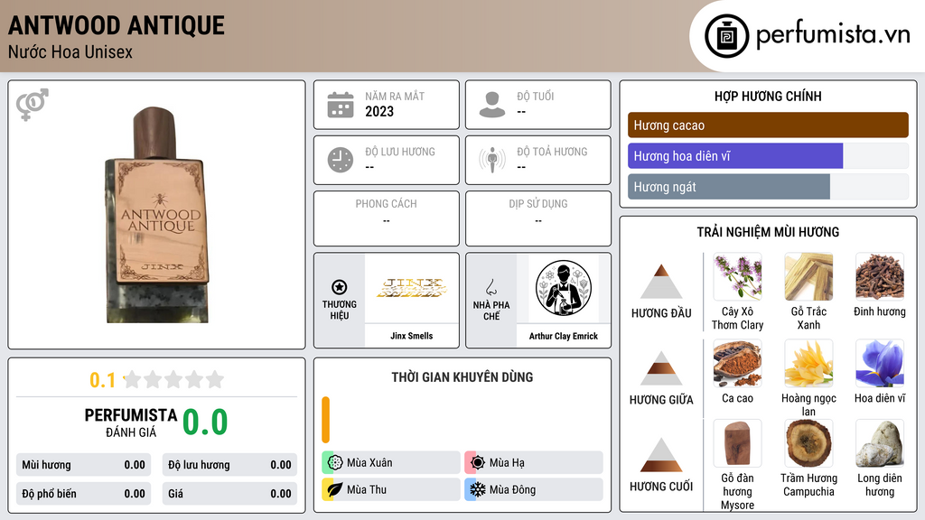Click the ANTWOOD ANTIQUE title
The image size is (925, 520).
pyautogui.click(x=117, y=25)
